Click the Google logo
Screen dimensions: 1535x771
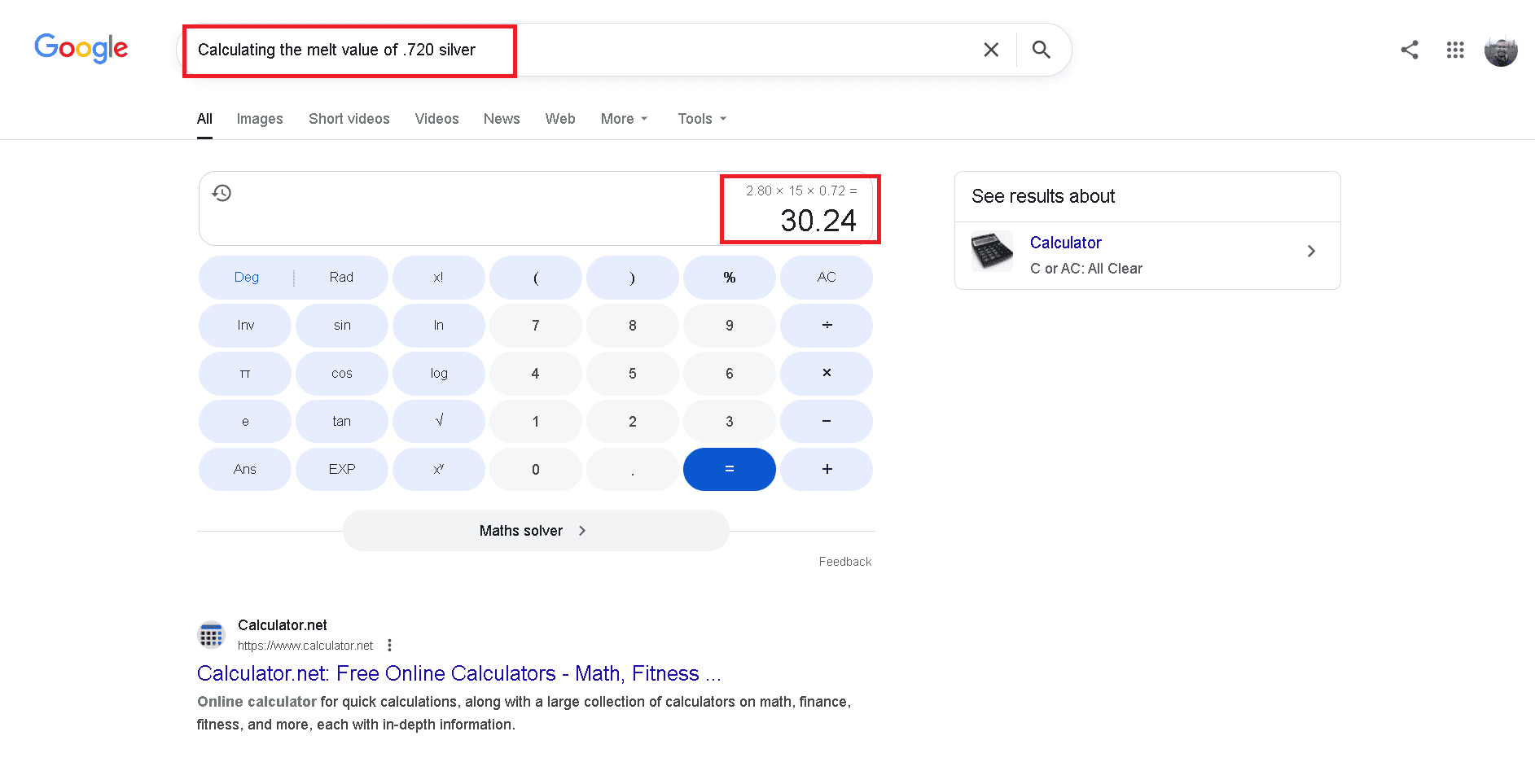[81, 49]
